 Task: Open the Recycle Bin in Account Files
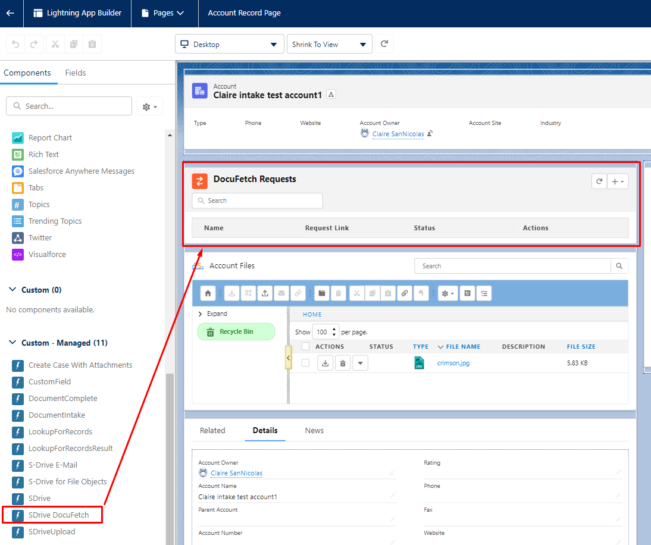click(236, 332)
